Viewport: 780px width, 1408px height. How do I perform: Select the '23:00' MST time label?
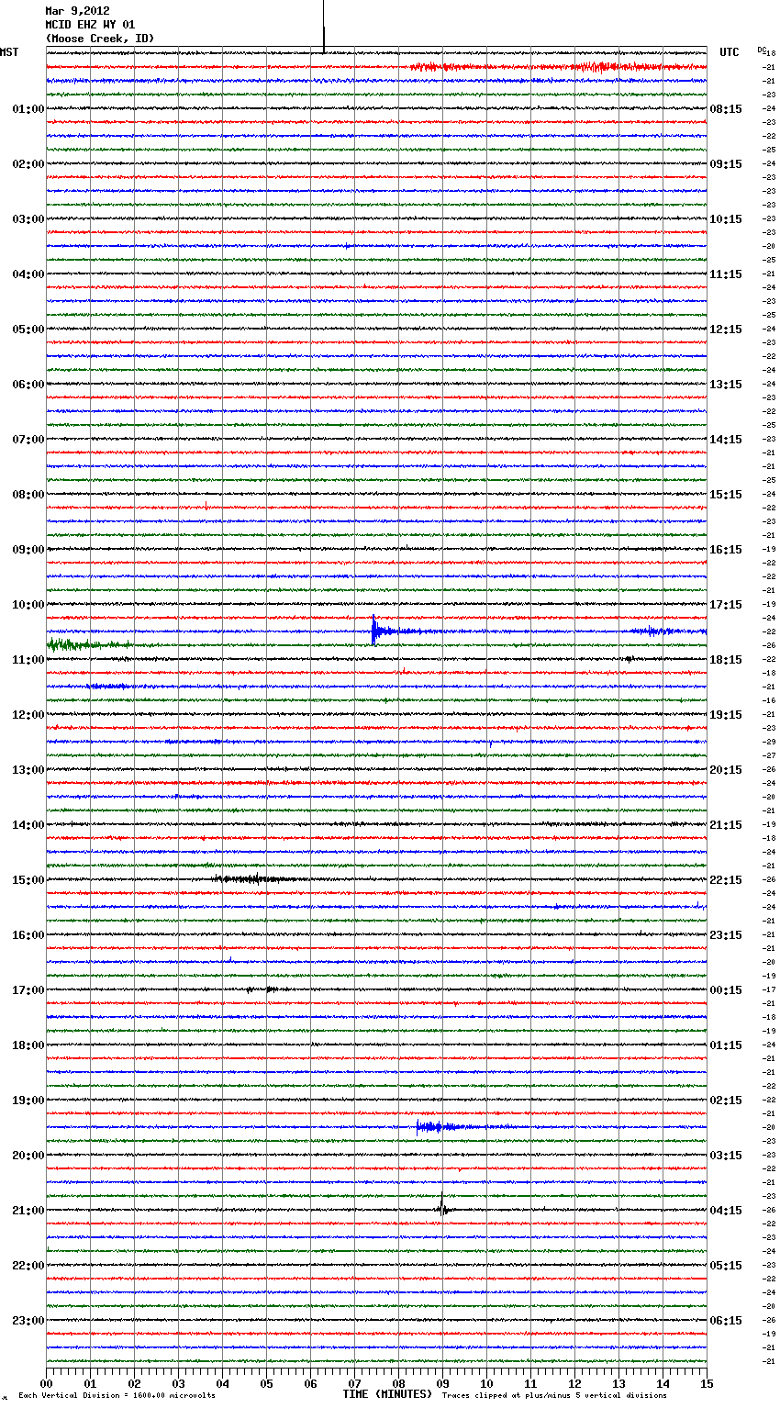[28, 1321]
